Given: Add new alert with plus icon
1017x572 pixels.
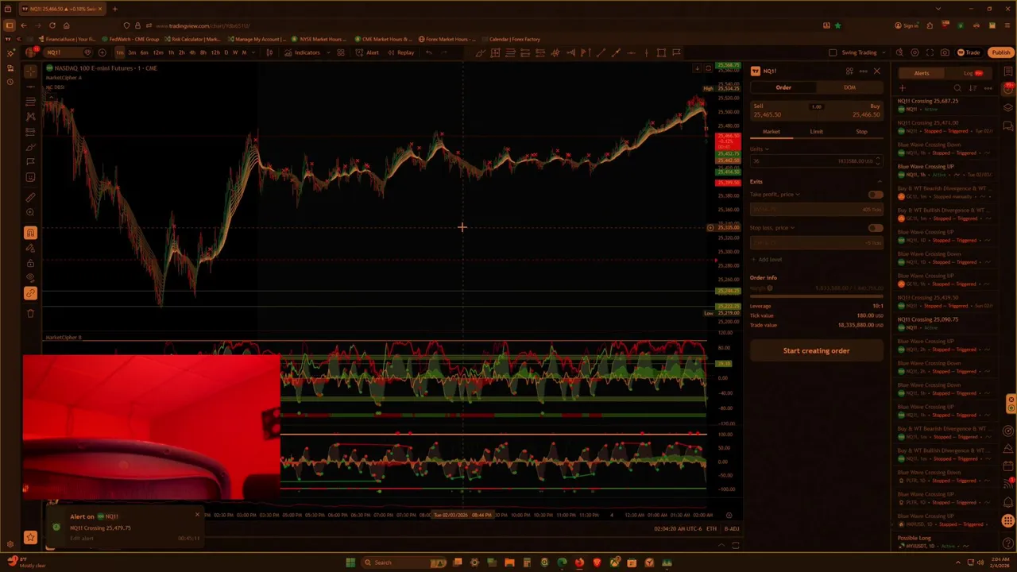Looking at the screenshot, I should (x=902, y=88).
